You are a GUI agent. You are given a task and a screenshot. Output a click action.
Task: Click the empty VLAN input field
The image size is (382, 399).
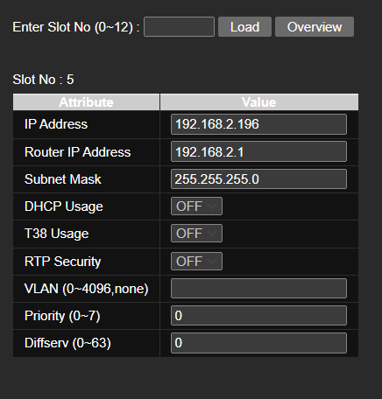pos(258,289)
